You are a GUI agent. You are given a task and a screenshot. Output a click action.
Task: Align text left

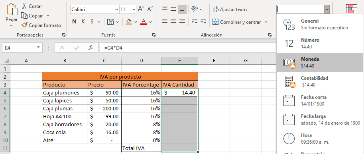tap(165, 22)
